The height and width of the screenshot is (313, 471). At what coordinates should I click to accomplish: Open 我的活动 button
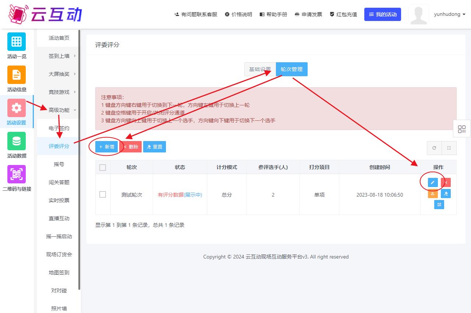point(383,14)
